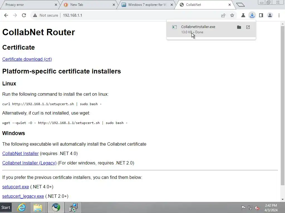Click the Action Center flag tray icon
Viewport: 285px width, 213px height.
tap(243, 207)
